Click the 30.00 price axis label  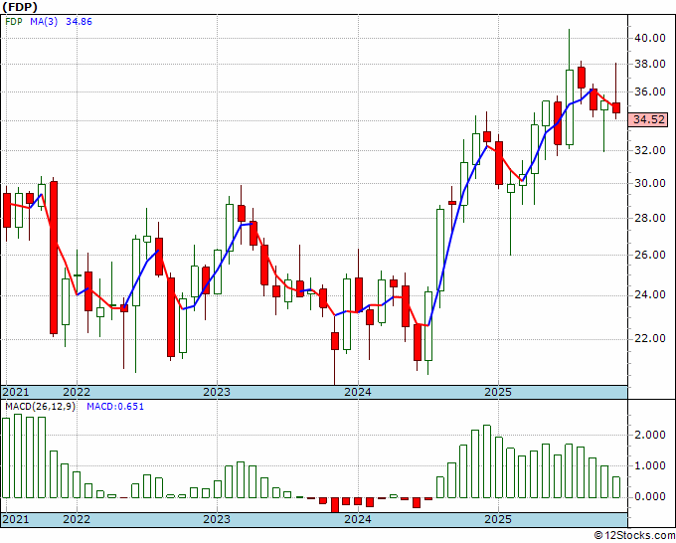650,183
